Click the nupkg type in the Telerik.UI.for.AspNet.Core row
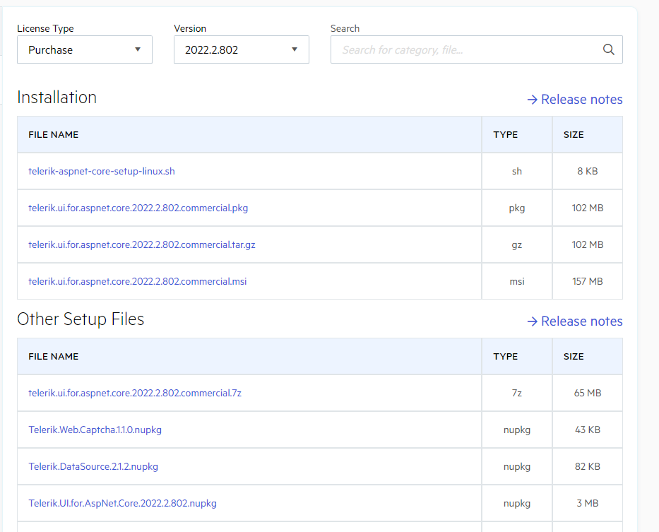Viewport: 659px width, 532px height. [x=517, y=504]
